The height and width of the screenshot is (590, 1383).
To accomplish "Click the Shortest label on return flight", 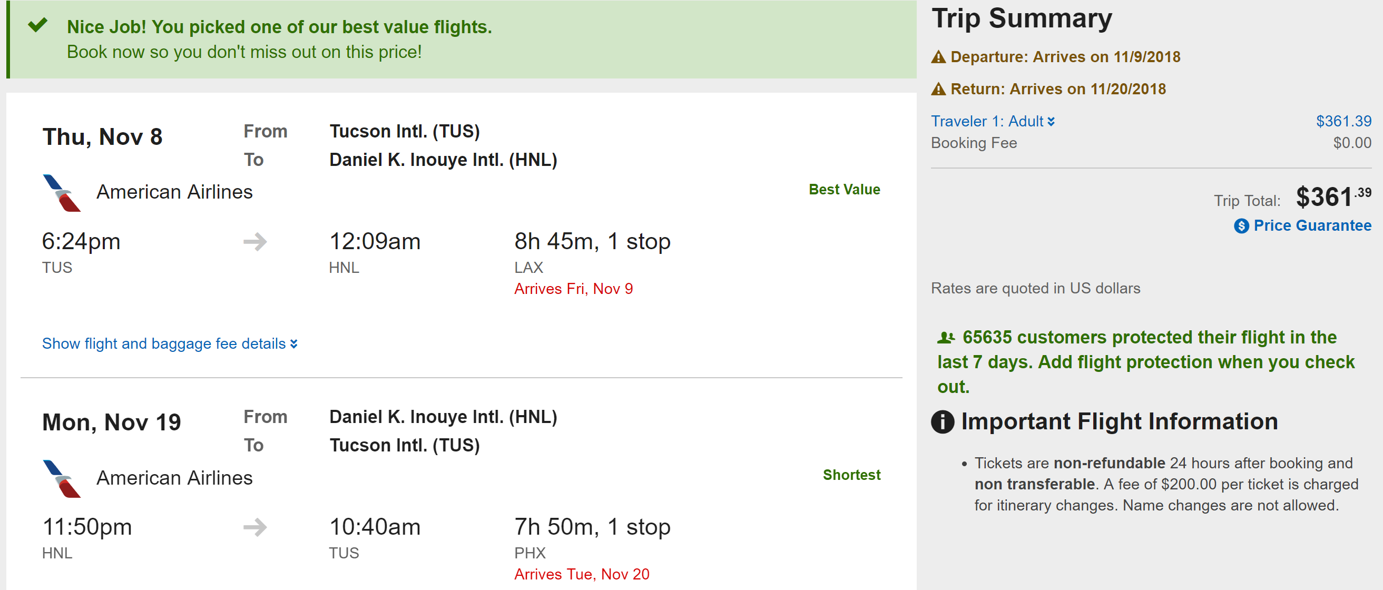I will pos(851,475).
